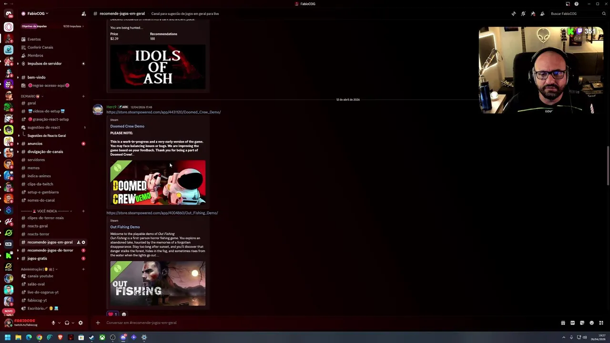Show member list icon in the header
This screenshot has width=610, height=343.
pos(542,14)
